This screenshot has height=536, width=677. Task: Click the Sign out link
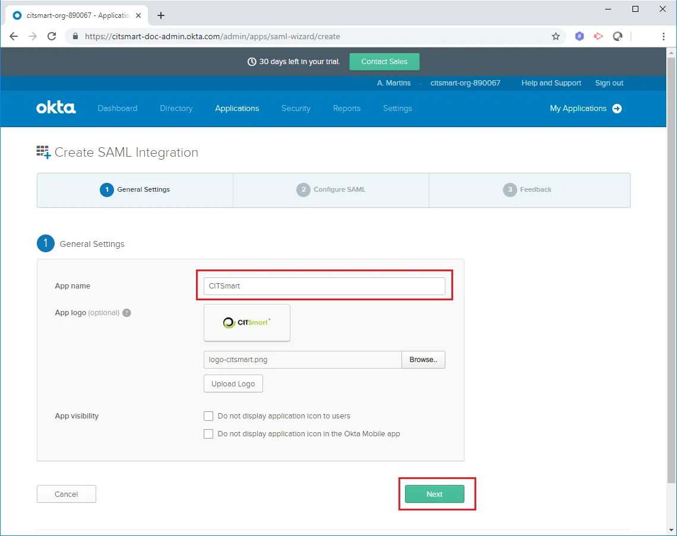[x=609, y=83]
